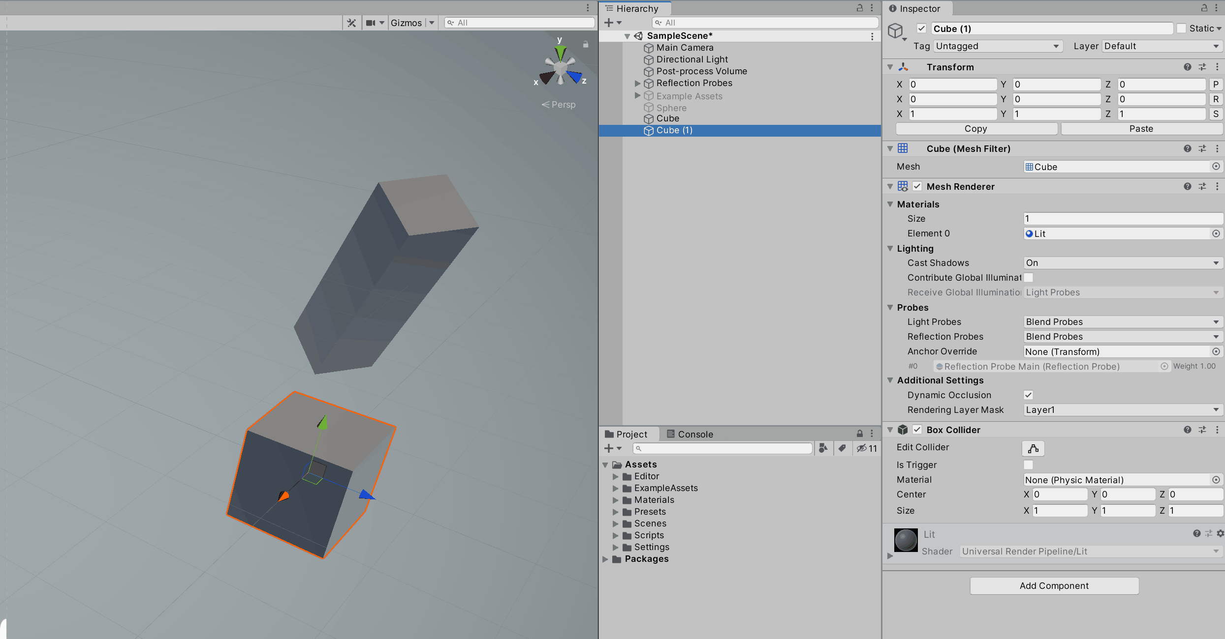Click the scene camera settings icon
1225x639 pixels.
click(371, 23)
